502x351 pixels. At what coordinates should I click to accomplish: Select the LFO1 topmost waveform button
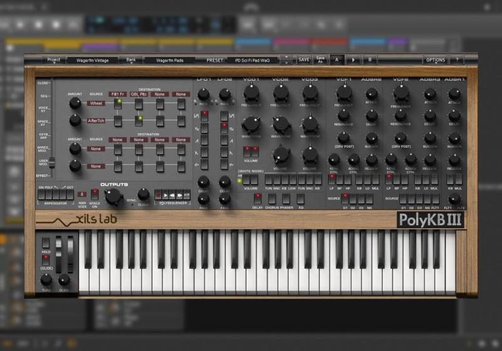[x=204, y=115]
